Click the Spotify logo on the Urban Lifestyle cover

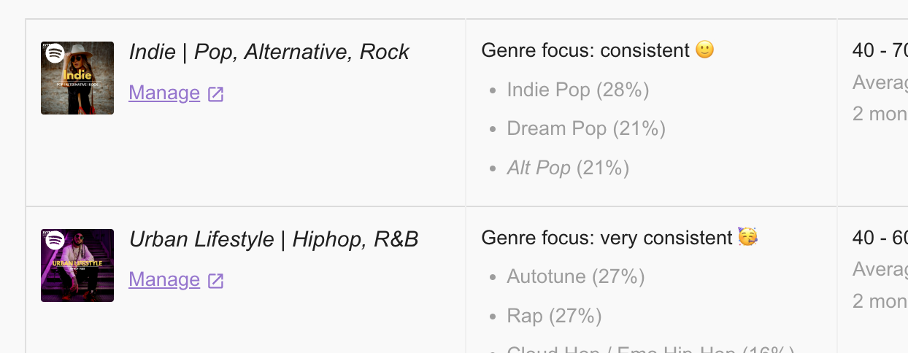point(55,241)
